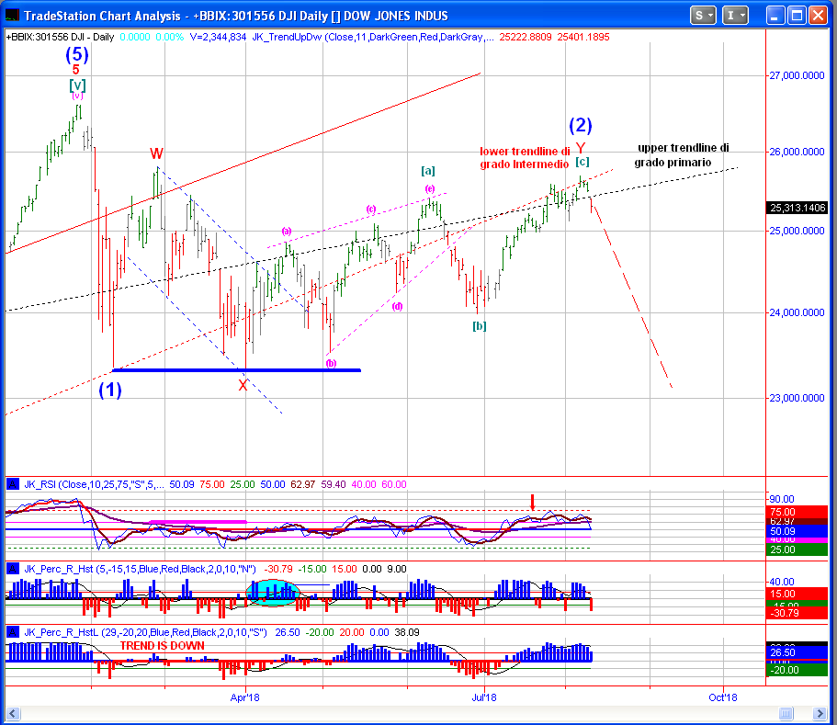Click the blue (2) wave label
Viewport: 837px width, 725px height.
581,125
